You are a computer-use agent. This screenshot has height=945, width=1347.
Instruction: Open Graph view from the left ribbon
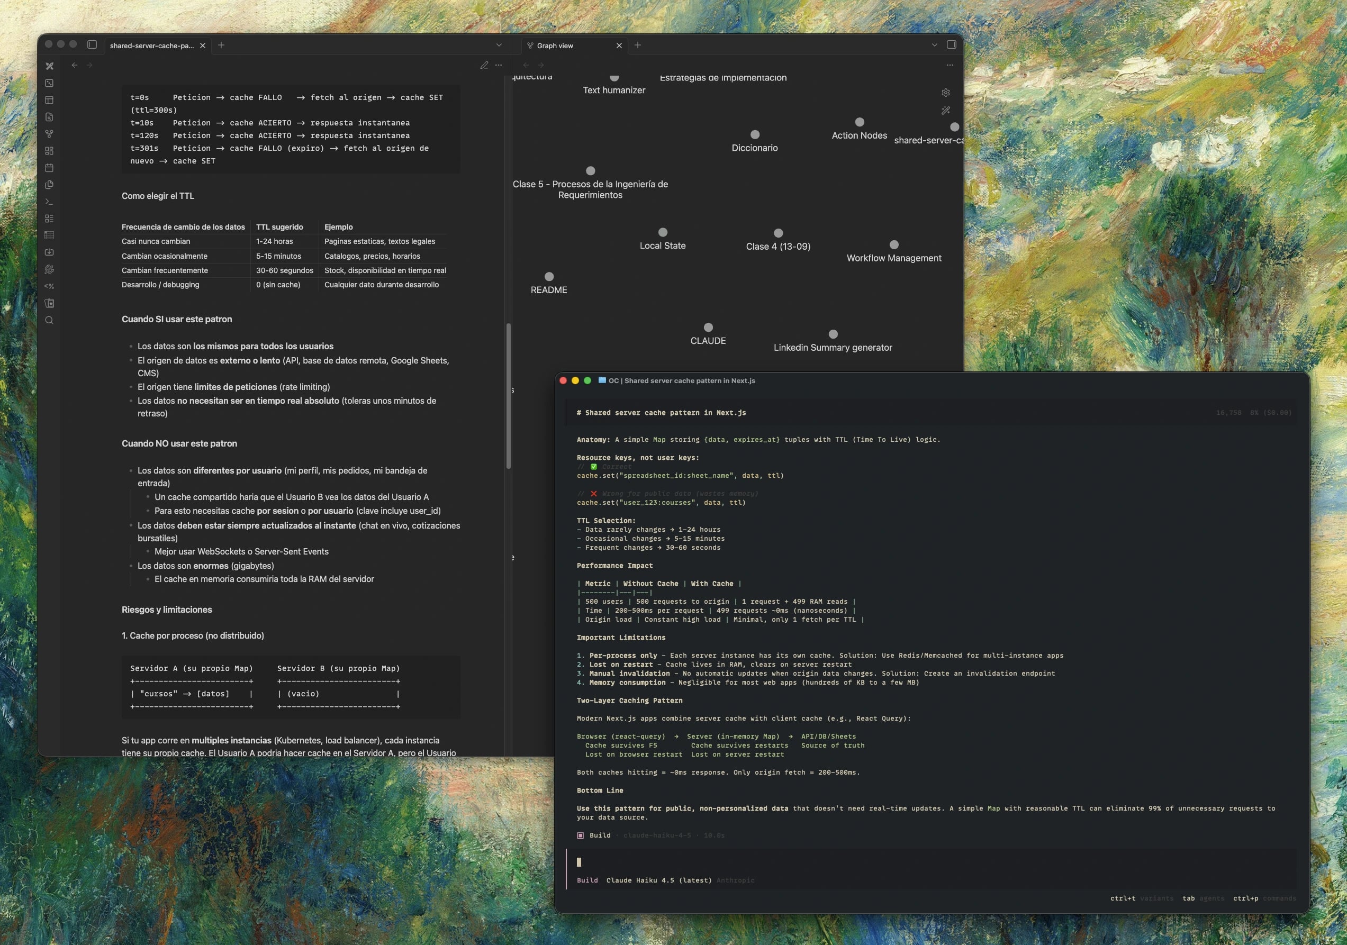click(x=49, y=134)
